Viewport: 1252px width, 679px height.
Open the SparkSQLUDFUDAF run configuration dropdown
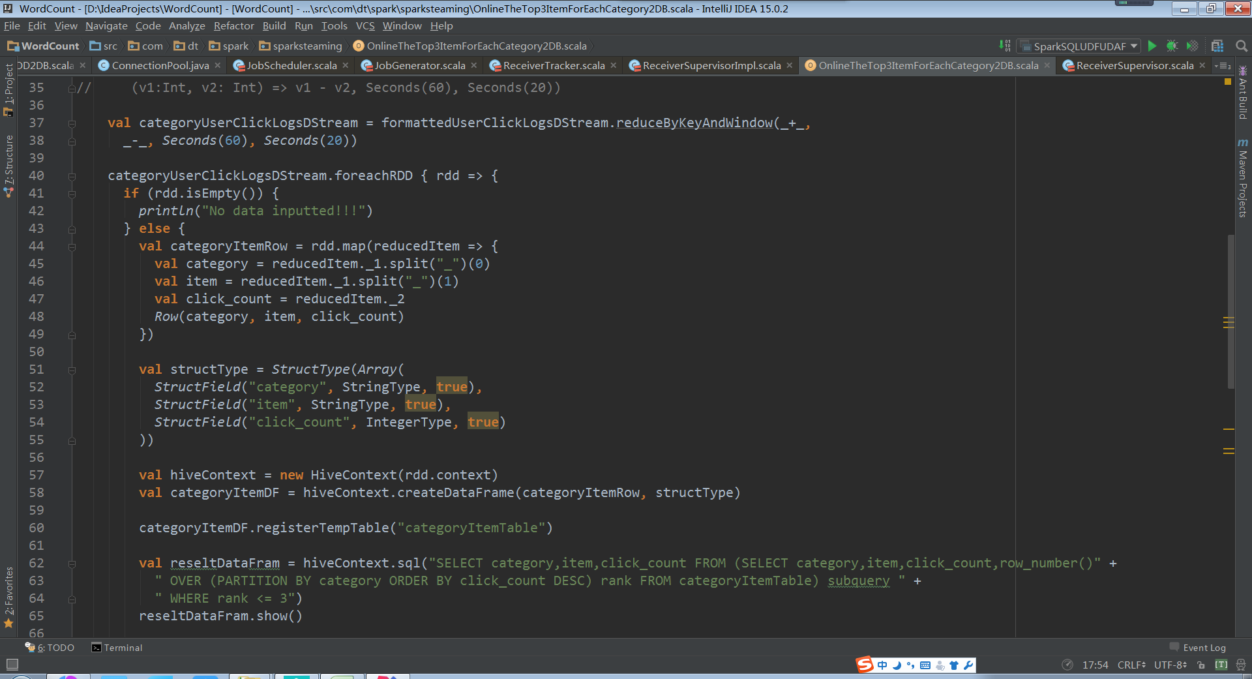(x=1079, y=46)
